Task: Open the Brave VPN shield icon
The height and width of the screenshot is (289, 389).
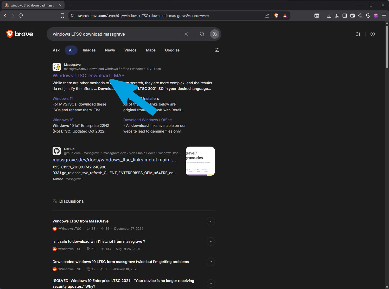Action: coord(368,16)
